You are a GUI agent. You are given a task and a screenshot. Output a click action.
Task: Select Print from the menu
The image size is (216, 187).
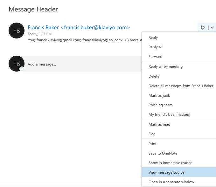(x=152, y=144)
